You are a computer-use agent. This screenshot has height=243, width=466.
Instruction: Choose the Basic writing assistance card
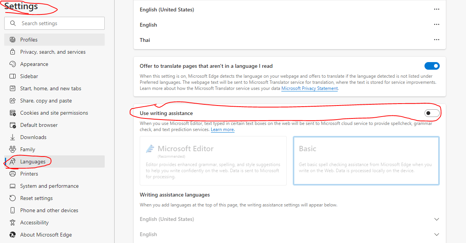366,161
